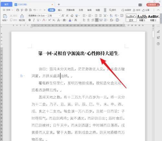Click the Clear Formatting eraser icon

pos(72,16)
